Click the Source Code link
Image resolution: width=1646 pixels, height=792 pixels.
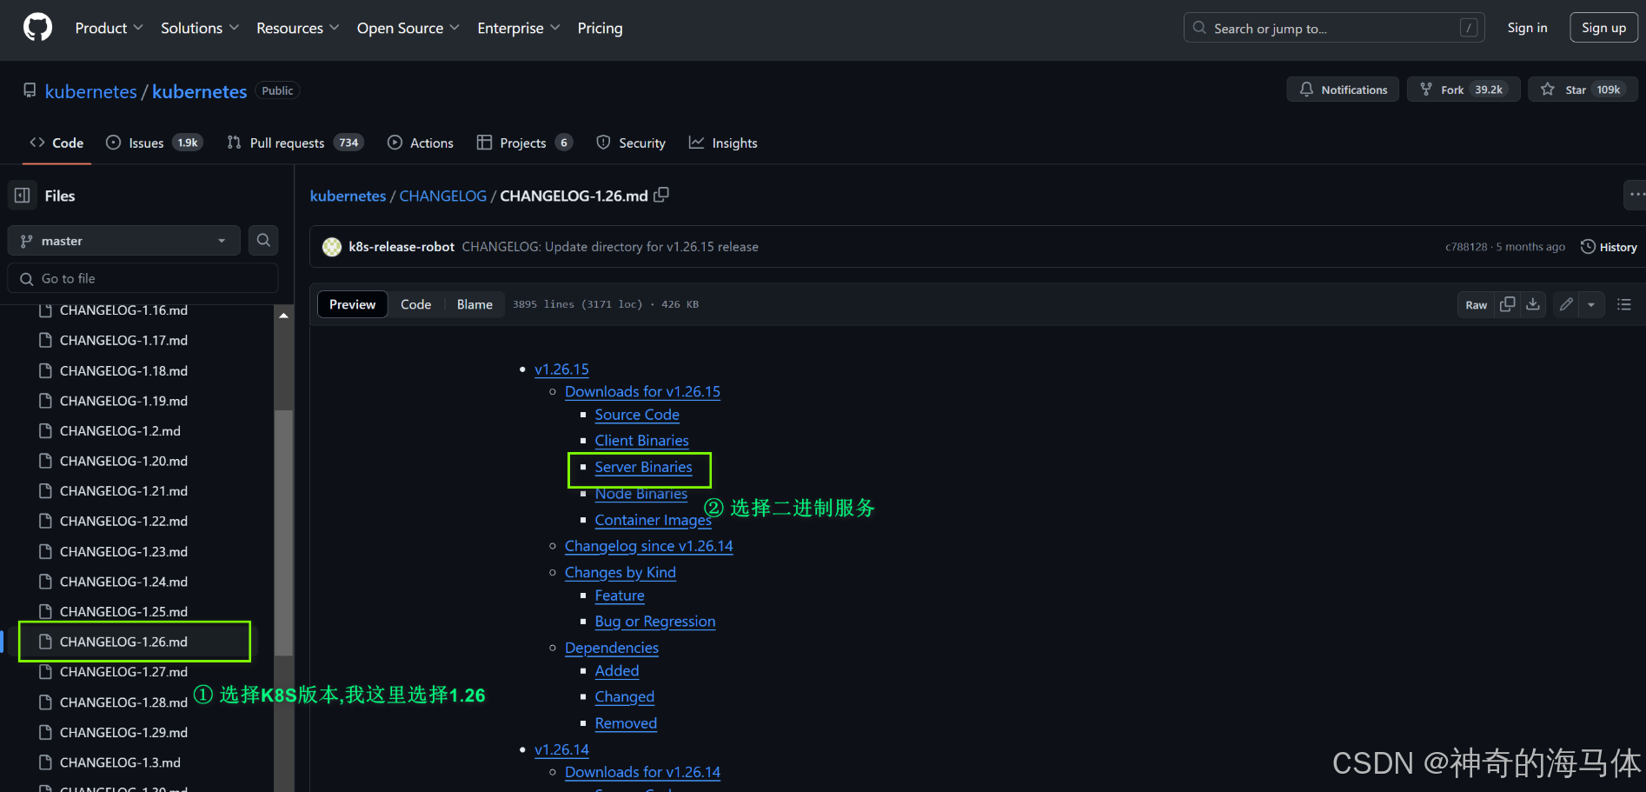click(637, 416)
